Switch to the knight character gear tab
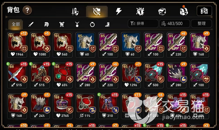 point(75,11)
